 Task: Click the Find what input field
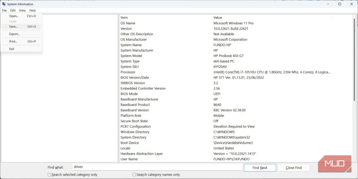[x=158, y=167]
